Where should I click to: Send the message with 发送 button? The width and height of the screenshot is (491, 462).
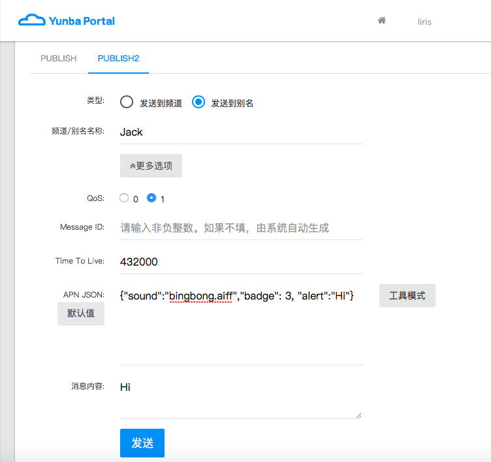[142, 443]
